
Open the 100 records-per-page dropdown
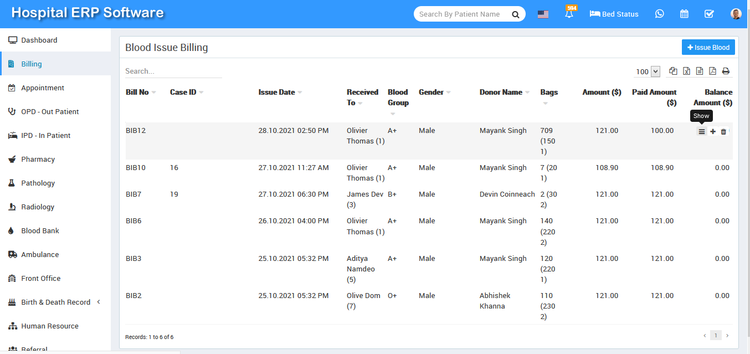tap(648, 71)
